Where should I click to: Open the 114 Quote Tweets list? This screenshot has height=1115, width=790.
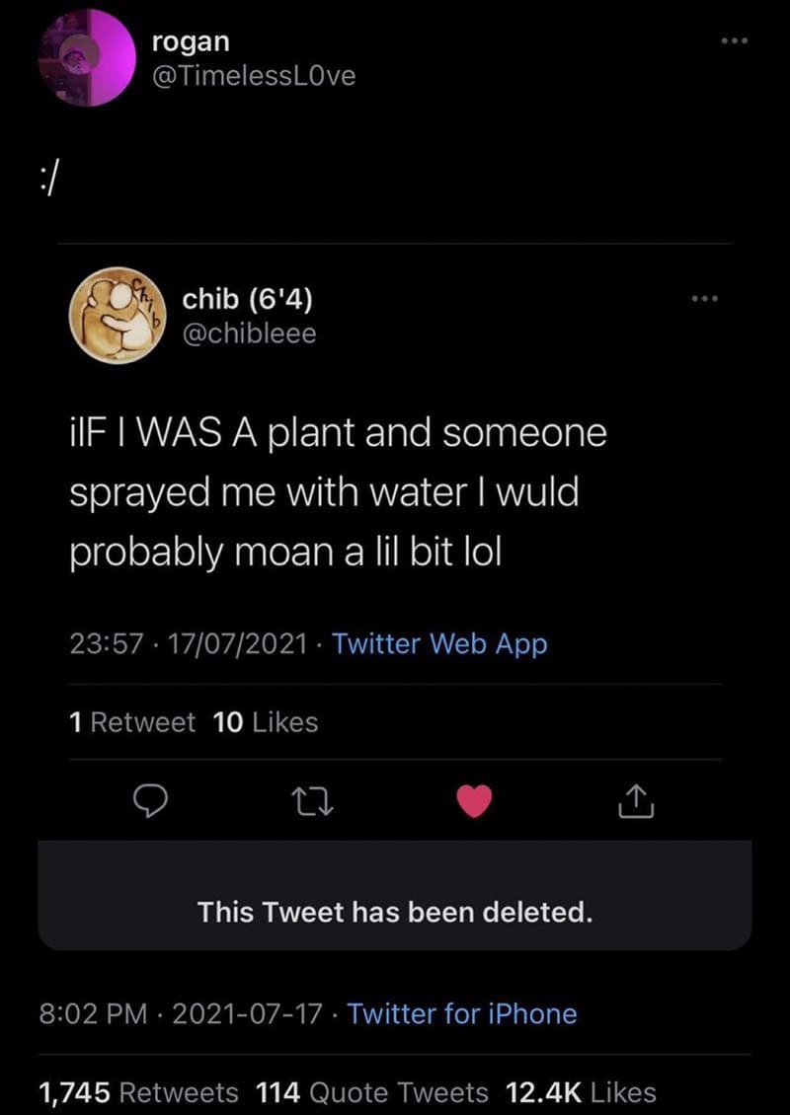(x=371, y=1092)
